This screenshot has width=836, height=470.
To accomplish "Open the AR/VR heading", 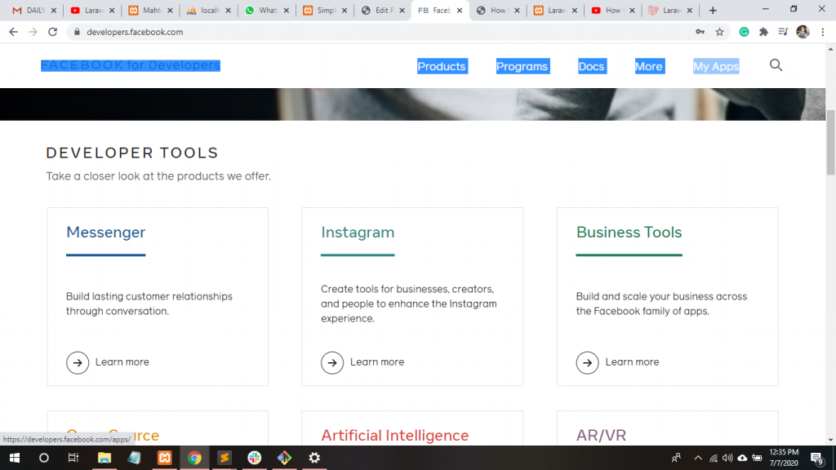I will coord(601,436).
